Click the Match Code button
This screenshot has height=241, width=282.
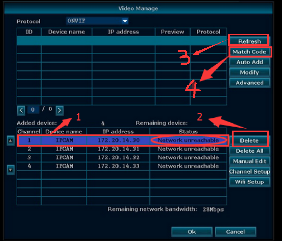coord(249,52)
